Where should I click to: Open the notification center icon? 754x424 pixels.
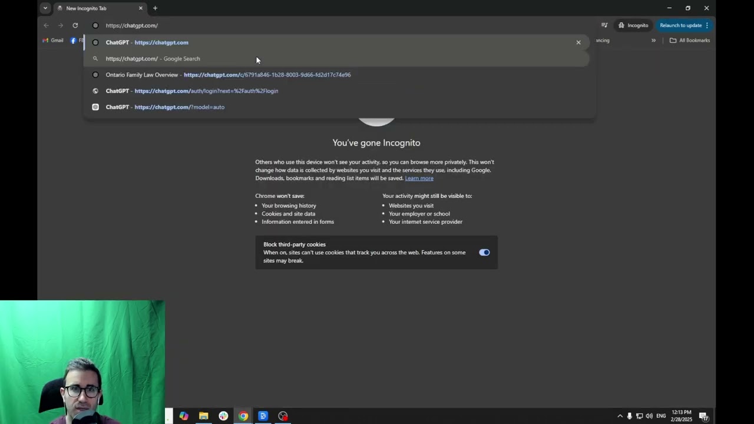click(704, 416)
